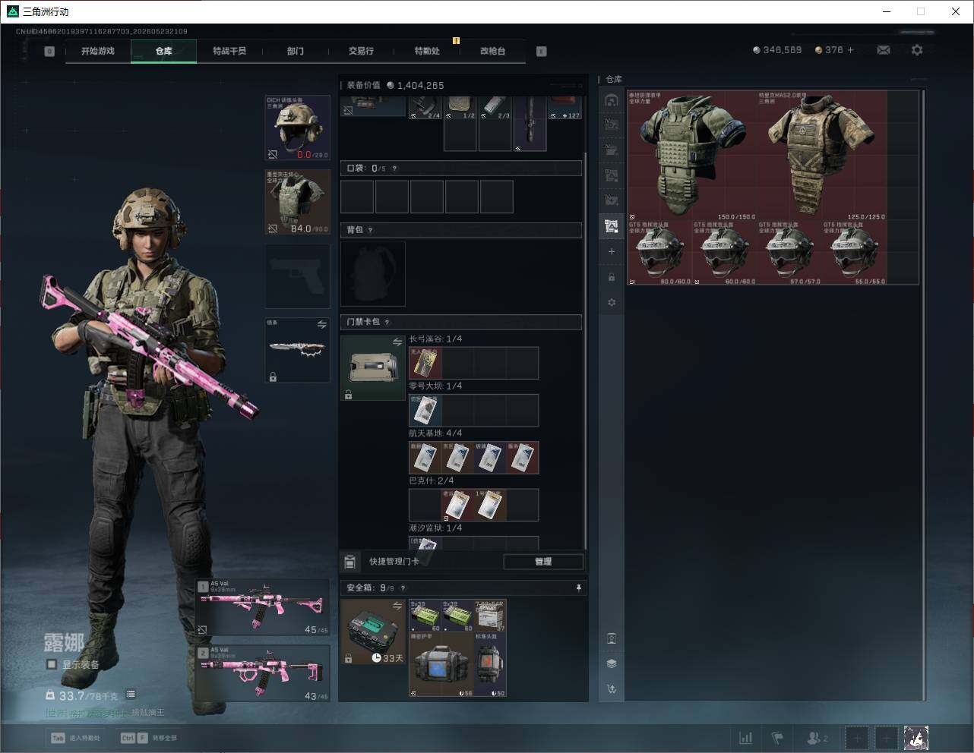Select the 长弓溪谷 keycard
Image resolution: width=974 pixels, height=753 pixels.
point(425,364)
